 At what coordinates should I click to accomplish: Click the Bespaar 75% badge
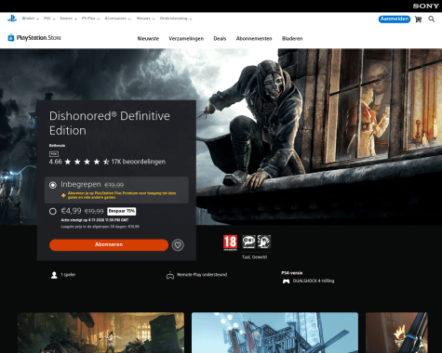(122, 211)
